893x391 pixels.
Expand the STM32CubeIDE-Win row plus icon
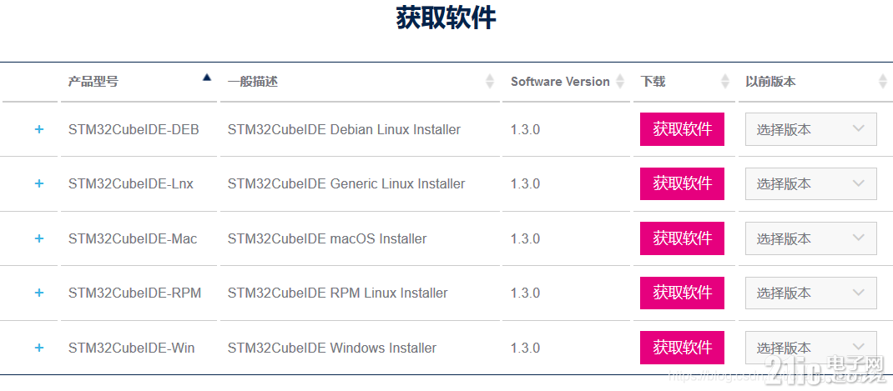click(x=38, y=347)
